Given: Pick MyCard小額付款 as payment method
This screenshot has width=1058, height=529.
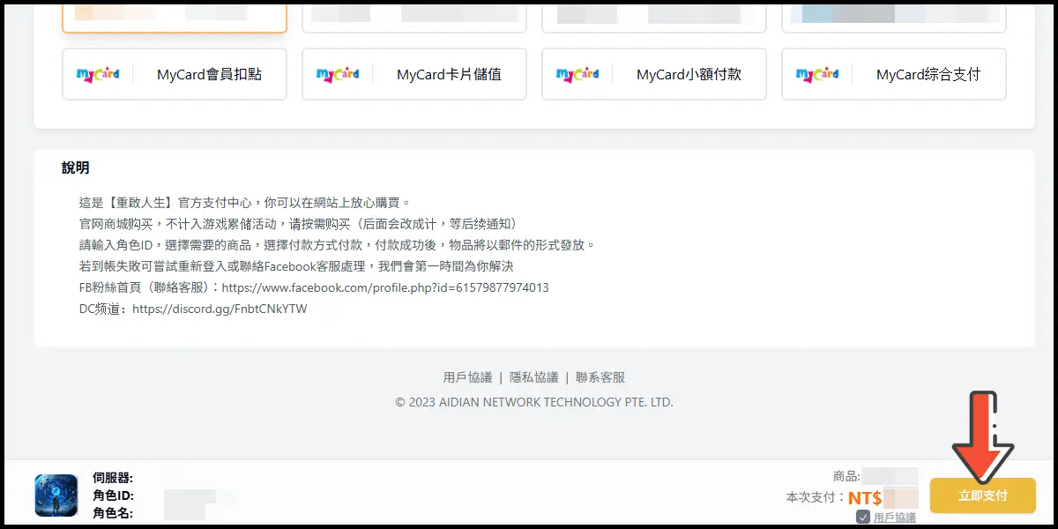Looking at the screenshot, I should click(x=654, y=75).
